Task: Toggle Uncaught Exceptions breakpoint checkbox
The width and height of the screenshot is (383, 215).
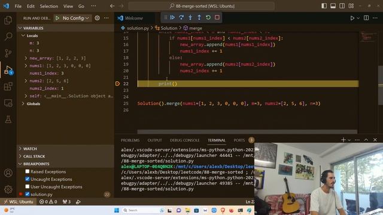Action: pyautogui.click(x=28, y=179)
